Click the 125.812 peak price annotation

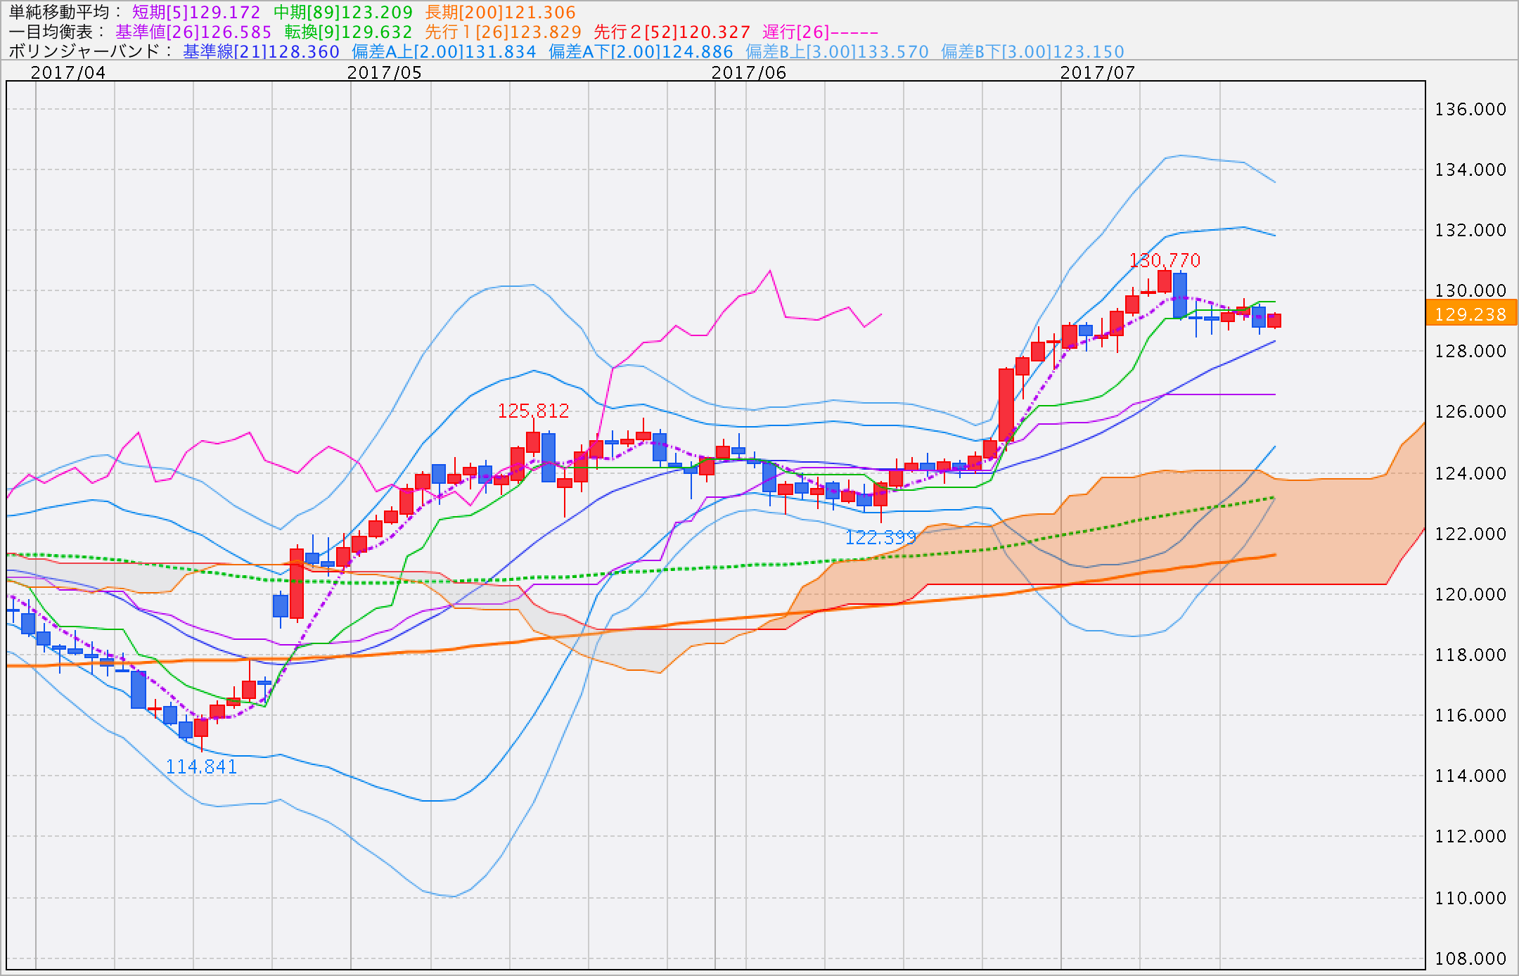(x=533, y=410)
